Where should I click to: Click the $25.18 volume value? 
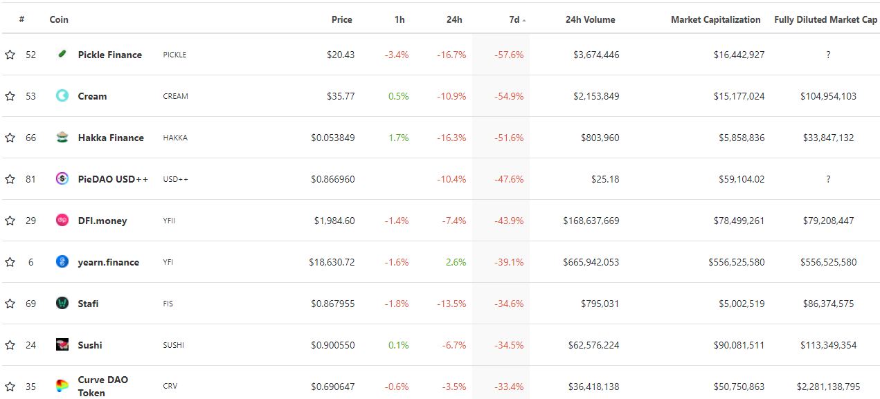point(606,179)
